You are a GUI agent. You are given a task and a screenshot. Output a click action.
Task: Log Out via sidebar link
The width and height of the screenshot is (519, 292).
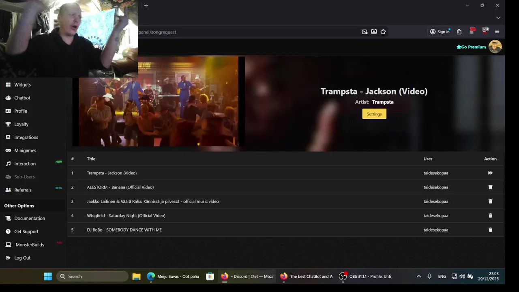[x=22, y=258]
